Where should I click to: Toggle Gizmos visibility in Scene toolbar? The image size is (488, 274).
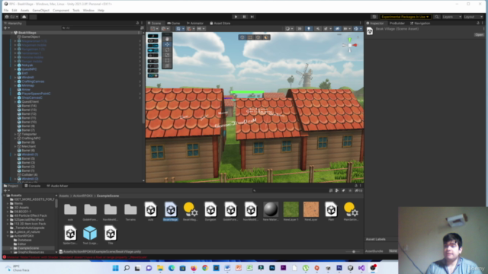356,29
